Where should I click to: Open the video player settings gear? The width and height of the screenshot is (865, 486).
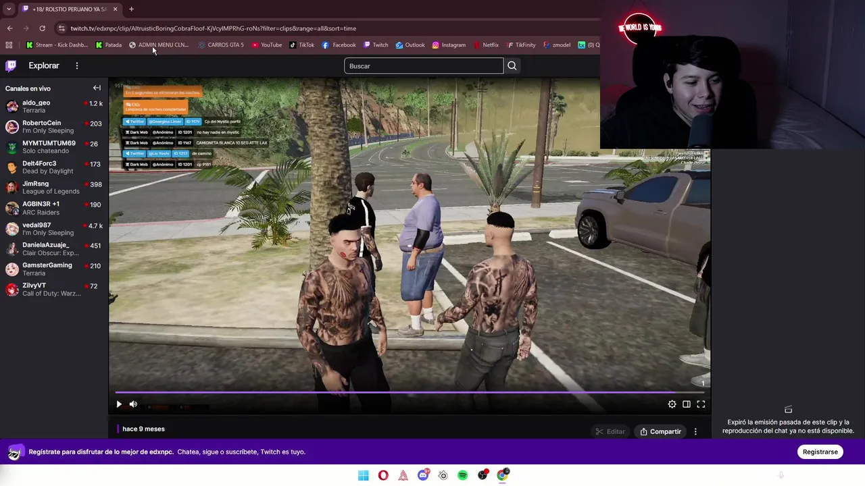tap(672, 404)
